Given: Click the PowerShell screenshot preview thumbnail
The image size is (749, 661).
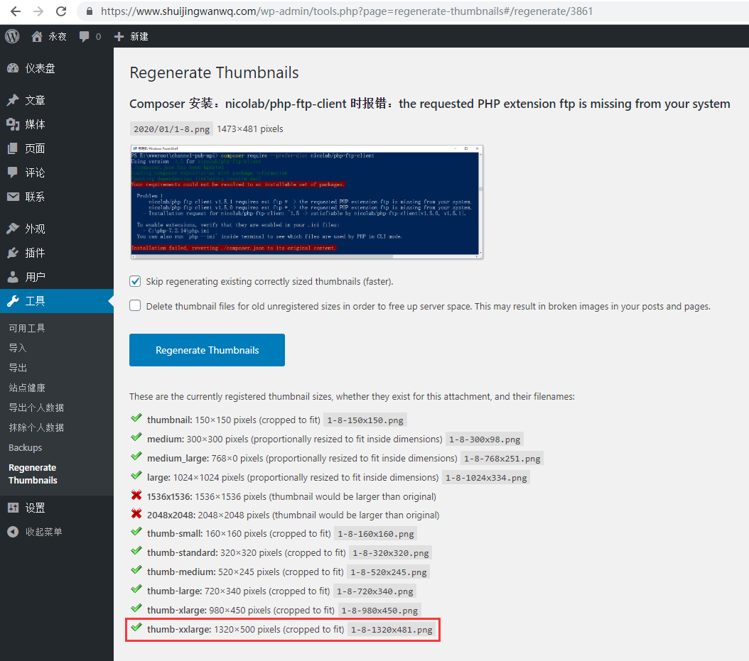Looking at the screenshot, I should pyautogui.click(x=306, y=202).
